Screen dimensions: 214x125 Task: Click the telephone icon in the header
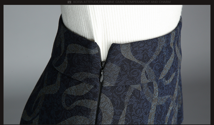69,2
